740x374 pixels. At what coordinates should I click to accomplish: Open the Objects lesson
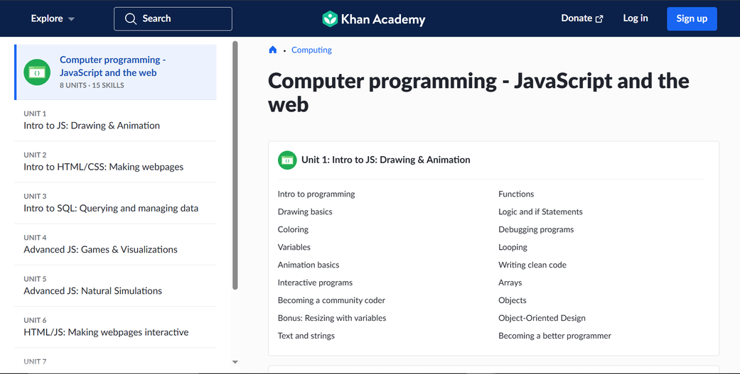[512, 300]
